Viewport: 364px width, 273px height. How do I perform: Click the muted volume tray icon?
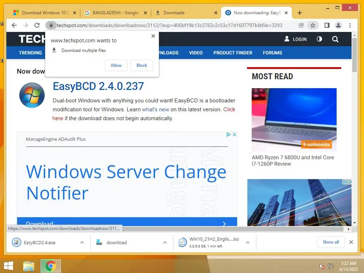pyautogui.click(x=322, y=266)
